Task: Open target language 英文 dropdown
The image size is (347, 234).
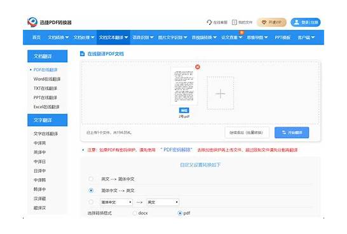Action: (x=163, y=202)
